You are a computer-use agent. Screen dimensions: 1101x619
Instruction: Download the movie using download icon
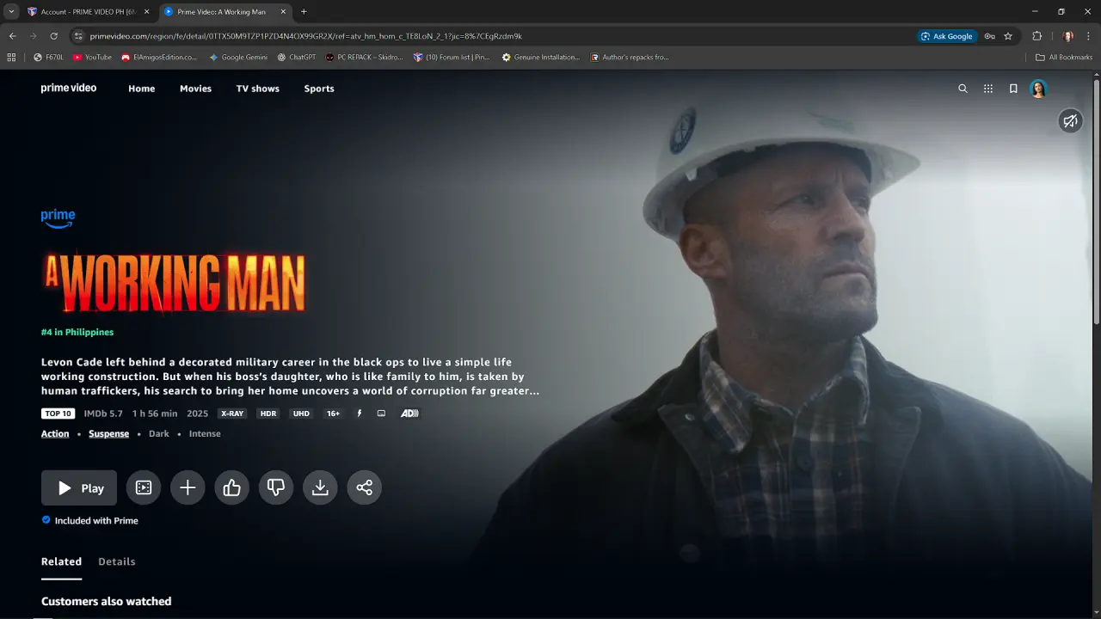(320, 487)
